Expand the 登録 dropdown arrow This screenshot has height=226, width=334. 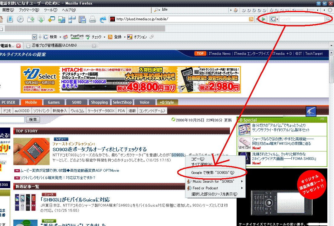click(x=125, y=37)
